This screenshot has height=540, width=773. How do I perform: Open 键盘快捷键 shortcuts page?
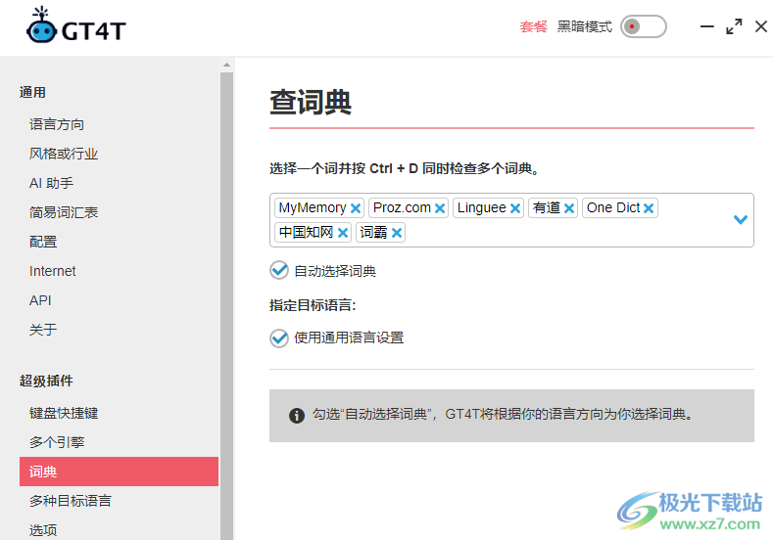point(64,413)
